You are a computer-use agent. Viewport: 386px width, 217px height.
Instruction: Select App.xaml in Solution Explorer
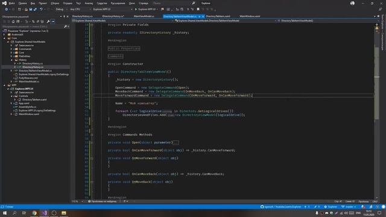pyautogui.click(x=24, y=103)
